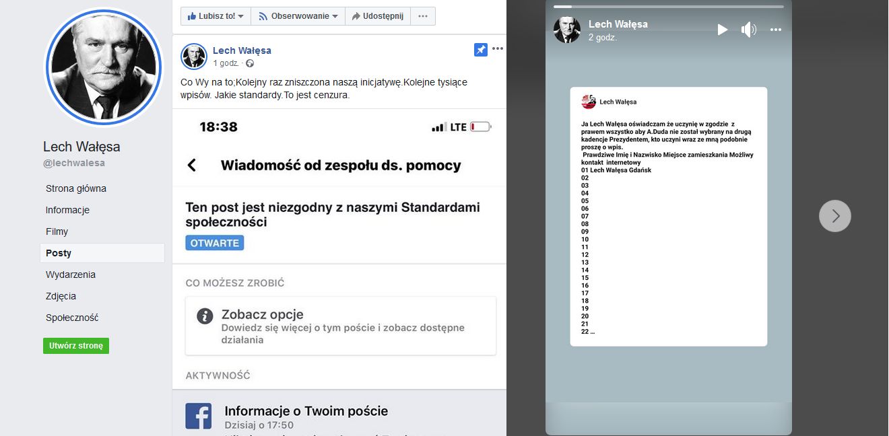Click the green Utwórz stronę button
Viewport: 889px width, 436px height.
coord(76,346)
